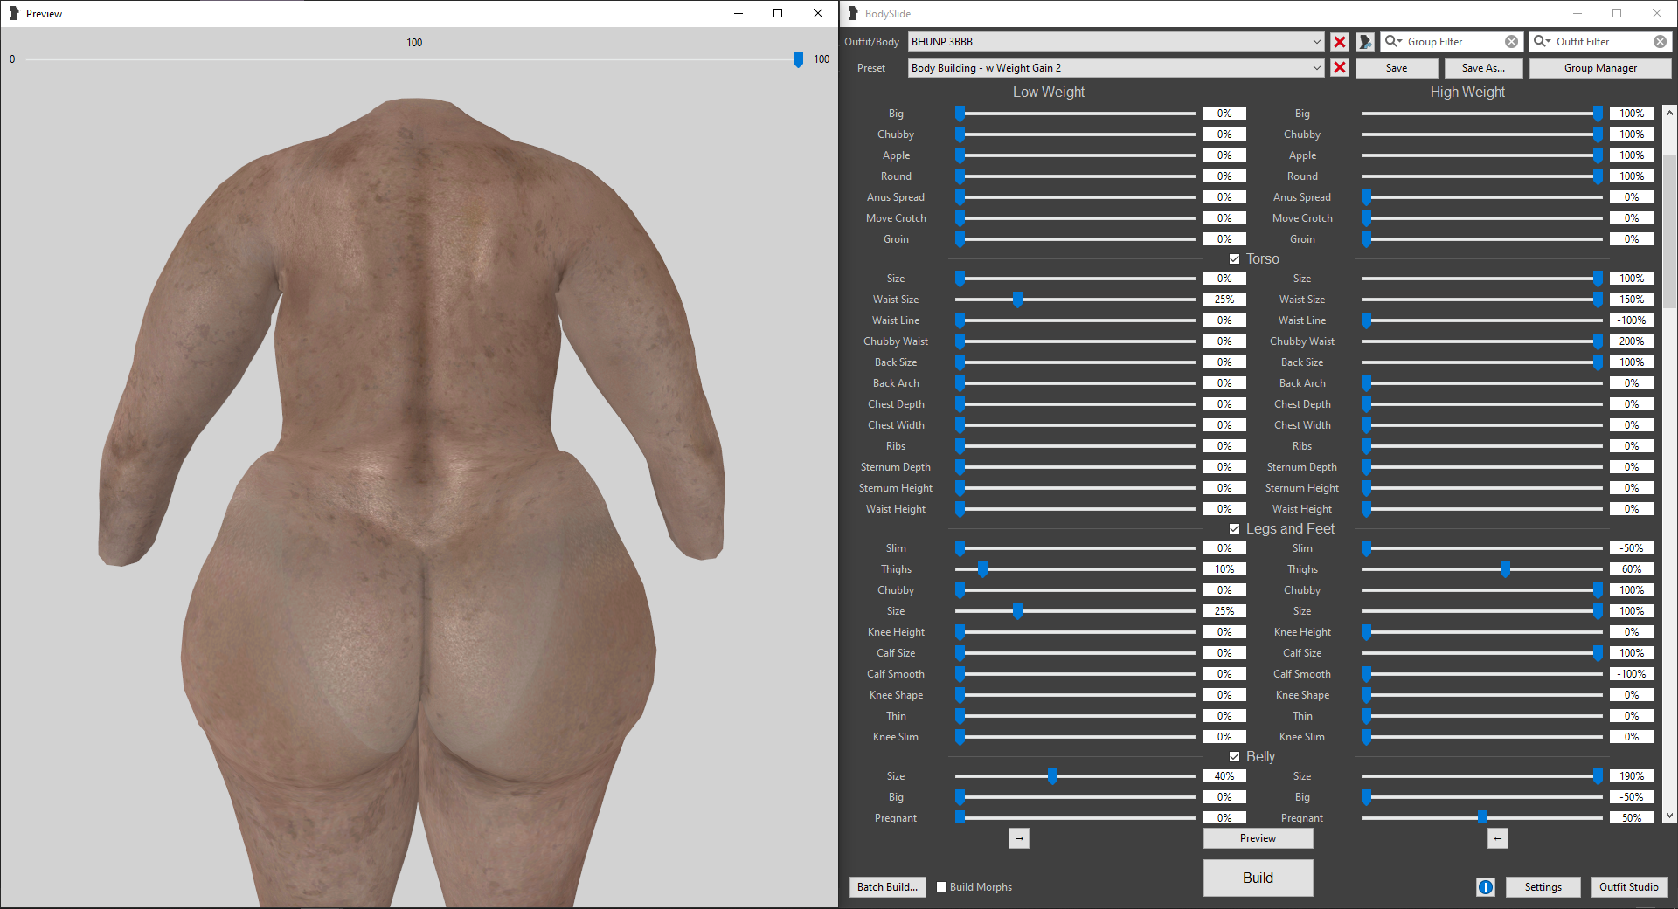Click the slider panel scrollbar down arrow
The height and width of the screenshot is (909, 1678).
click(1669, 816)
